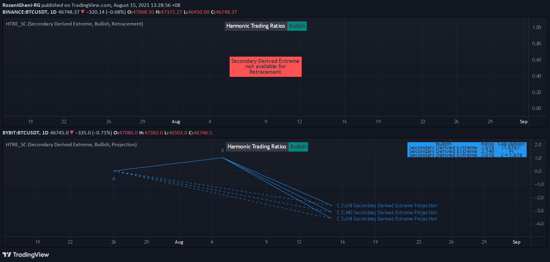Open the HTRE_SC Retracement indicator legend
This screenshot has height=262, width=550.
(x=75, y=24)
